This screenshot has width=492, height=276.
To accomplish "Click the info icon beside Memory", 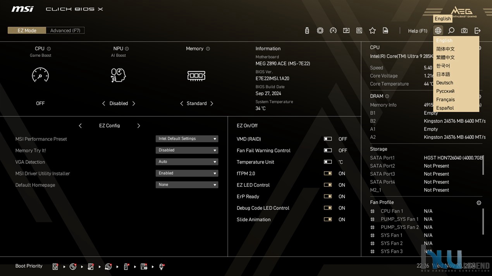I will coord(208,49).
